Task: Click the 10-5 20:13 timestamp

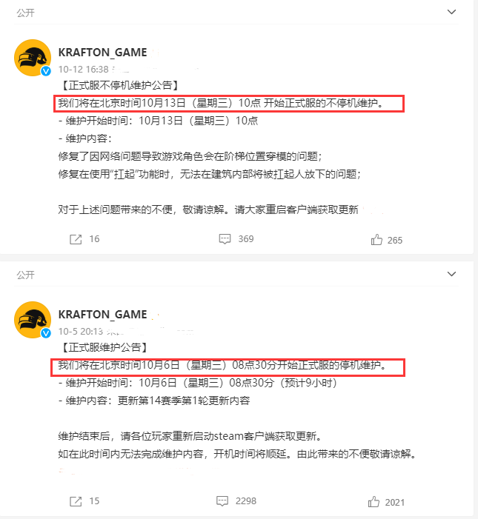Action: point(81,332)
